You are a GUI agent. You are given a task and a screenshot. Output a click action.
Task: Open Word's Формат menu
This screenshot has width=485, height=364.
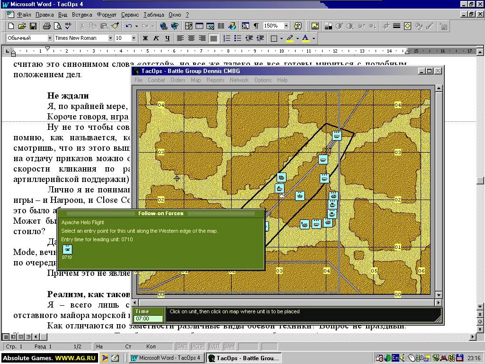click(x=107, y=15)
